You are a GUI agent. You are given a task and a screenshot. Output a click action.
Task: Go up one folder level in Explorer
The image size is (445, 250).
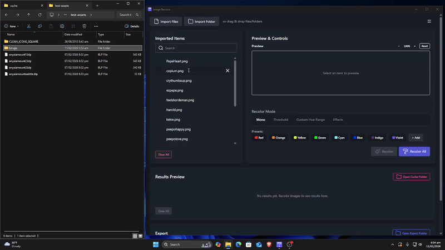pos(28,15)
